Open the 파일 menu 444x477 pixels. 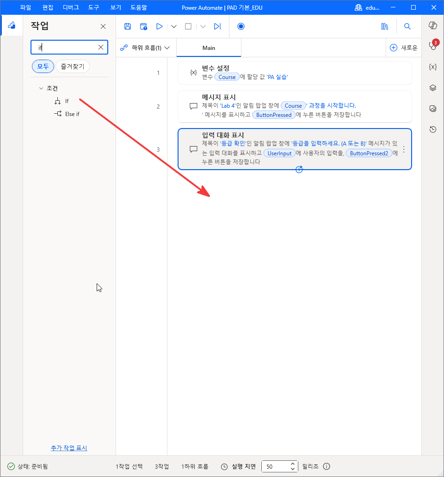pyautogui.click(x=25, y=7)
